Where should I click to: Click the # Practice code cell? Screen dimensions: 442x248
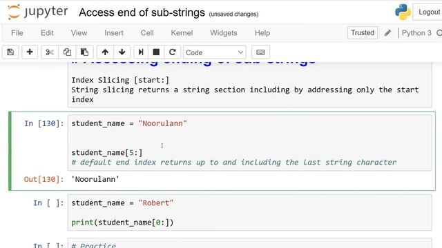tap(249, 243)
